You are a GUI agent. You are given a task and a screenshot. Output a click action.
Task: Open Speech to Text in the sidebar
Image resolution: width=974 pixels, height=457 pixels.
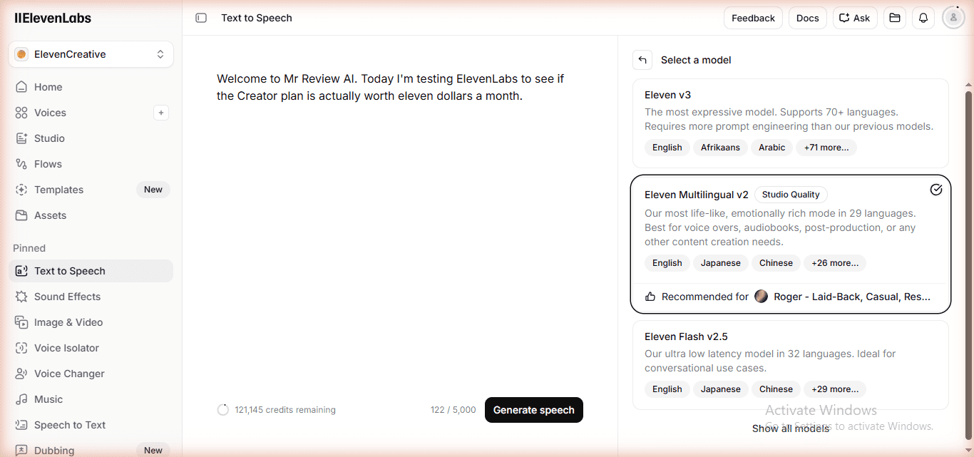click(x=91, y=425)
